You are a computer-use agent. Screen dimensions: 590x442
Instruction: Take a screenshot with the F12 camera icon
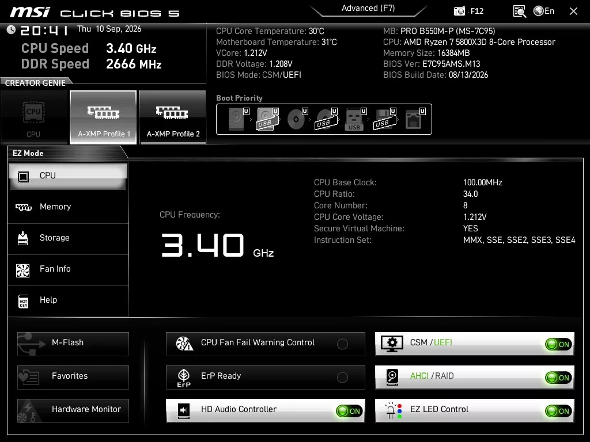tap(459, 12)
